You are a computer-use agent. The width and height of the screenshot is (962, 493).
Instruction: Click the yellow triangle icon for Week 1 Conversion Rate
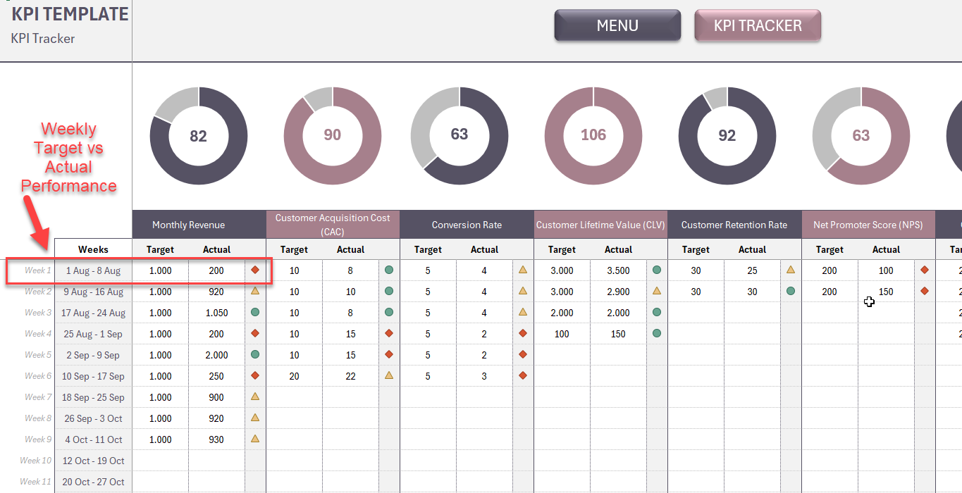click(523, 270)
